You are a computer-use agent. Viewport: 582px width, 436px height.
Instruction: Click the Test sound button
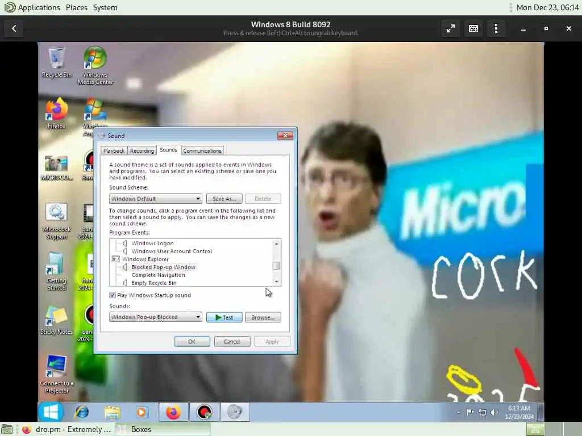point(224,317)
